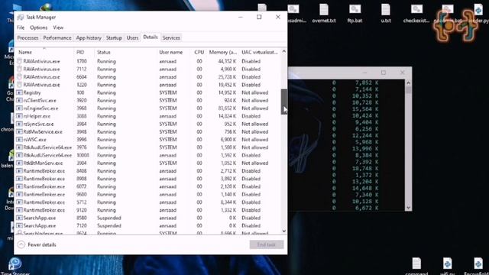Click RAVAntivirus.exe icon with PID 7112
The image size is (489, 275).
19,69
